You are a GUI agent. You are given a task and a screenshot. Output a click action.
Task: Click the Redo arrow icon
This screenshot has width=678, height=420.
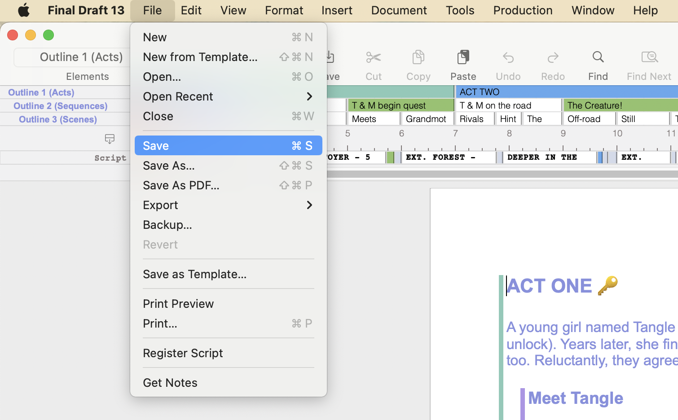tap(553, 57)
